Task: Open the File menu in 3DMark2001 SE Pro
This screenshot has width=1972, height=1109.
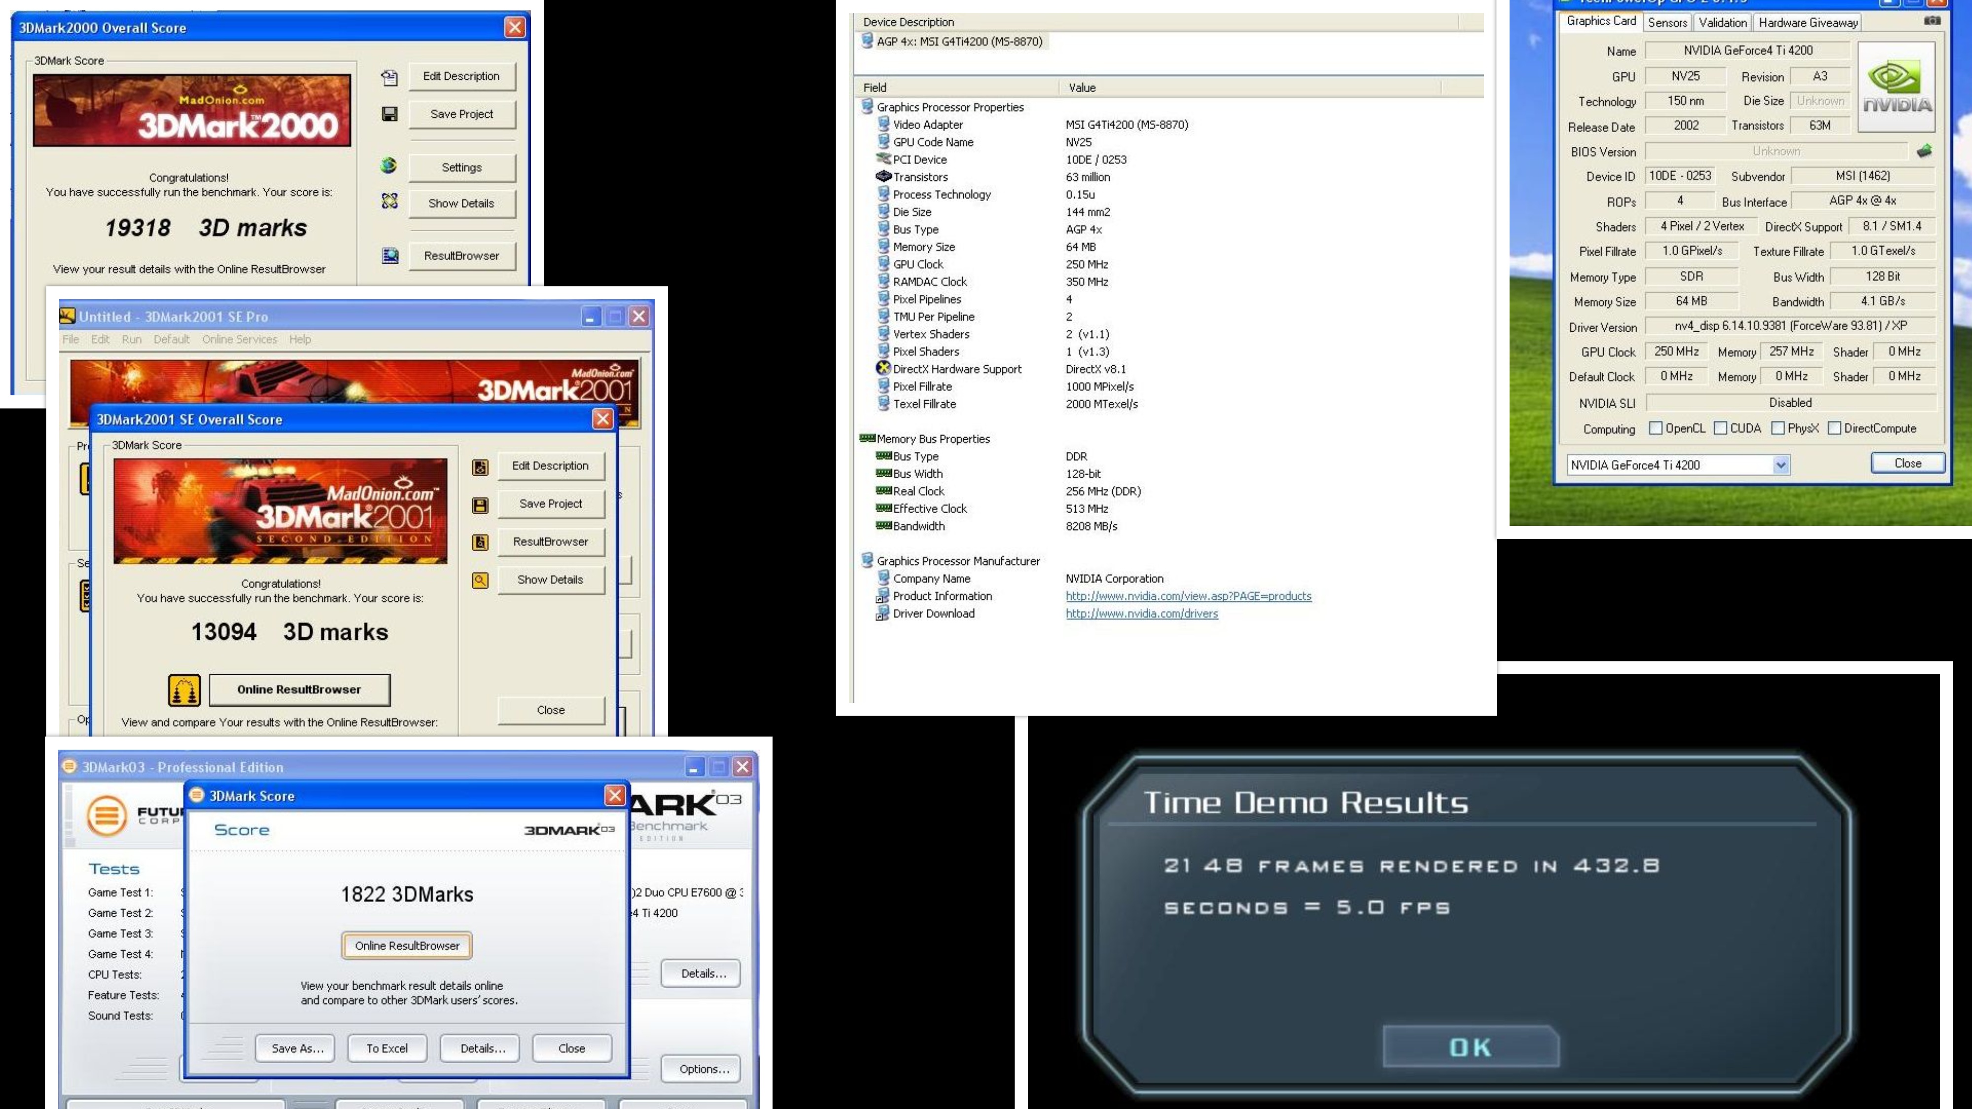Action: (70, 339)
